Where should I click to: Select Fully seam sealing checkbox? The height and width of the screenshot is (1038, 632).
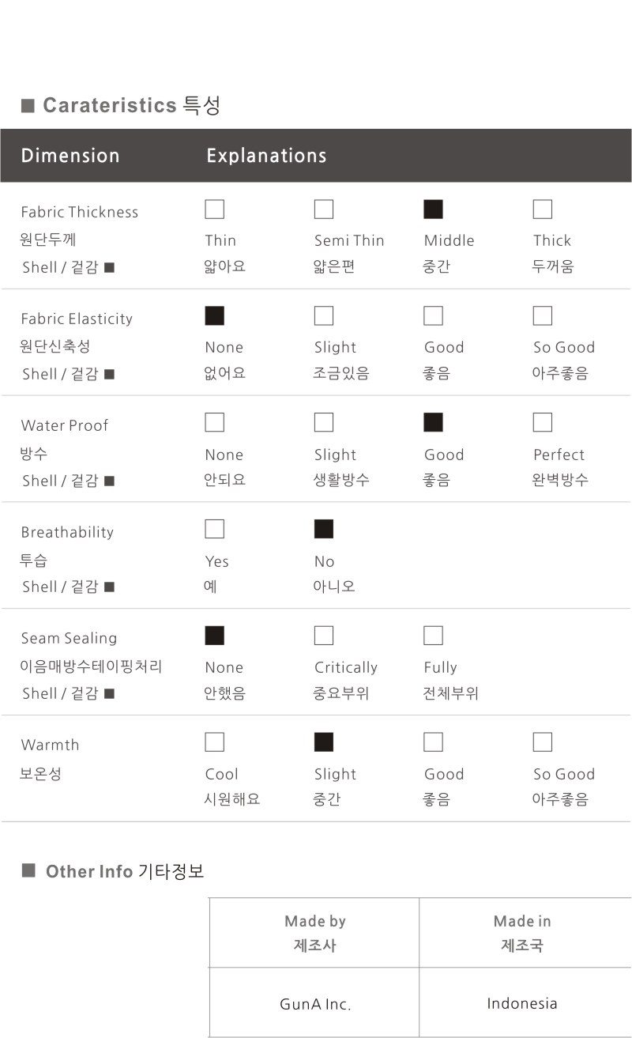[x=433, y=636]
